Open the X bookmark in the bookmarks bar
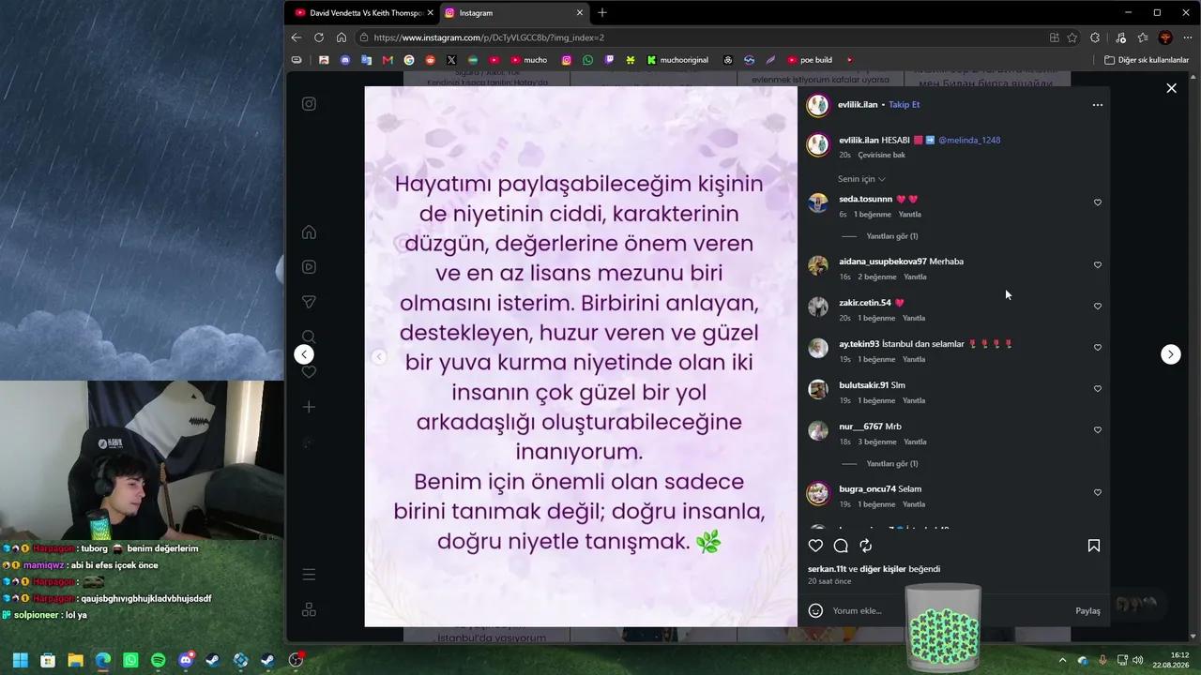Image resolution: width=1201 pixels, height=675 pixels. click(x=451, y=60)
